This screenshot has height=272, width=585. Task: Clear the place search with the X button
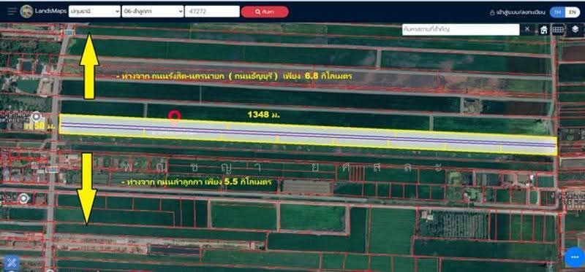[527, 29]
